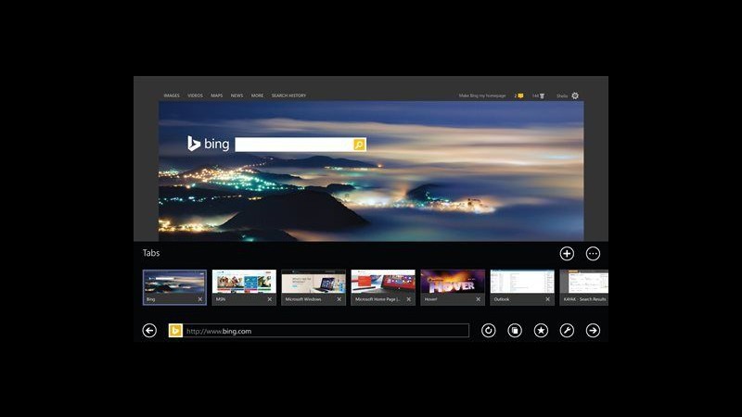Screen dimensions: 742x417
Task: Click the Tabs icon in the bottom bar
Action: tap(515, 330)
